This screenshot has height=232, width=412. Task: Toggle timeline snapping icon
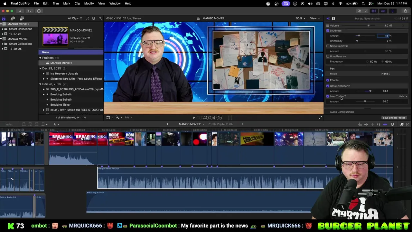(x=385, y=124)
